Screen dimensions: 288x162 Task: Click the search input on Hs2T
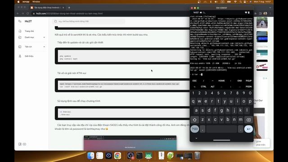(x=89, y=21)
